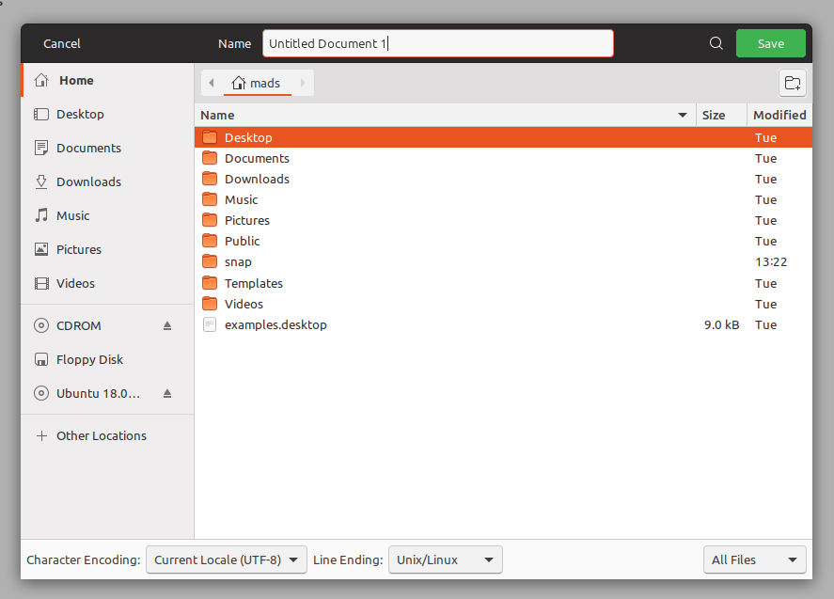Create a new folder with the folder-plus icon
Screen dimensions: 834x599
click(793, 83)
